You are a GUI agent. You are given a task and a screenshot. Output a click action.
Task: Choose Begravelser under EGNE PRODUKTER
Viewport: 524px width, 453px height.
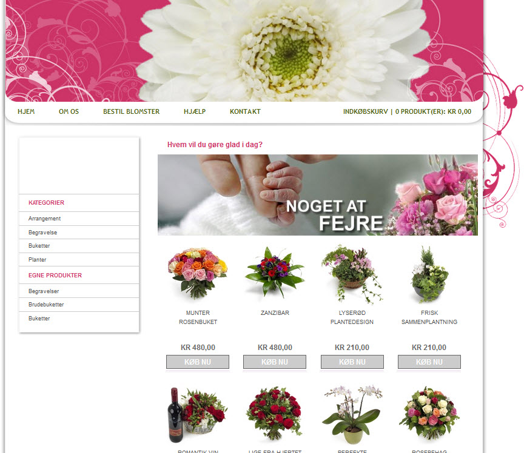tap(44, 291)
